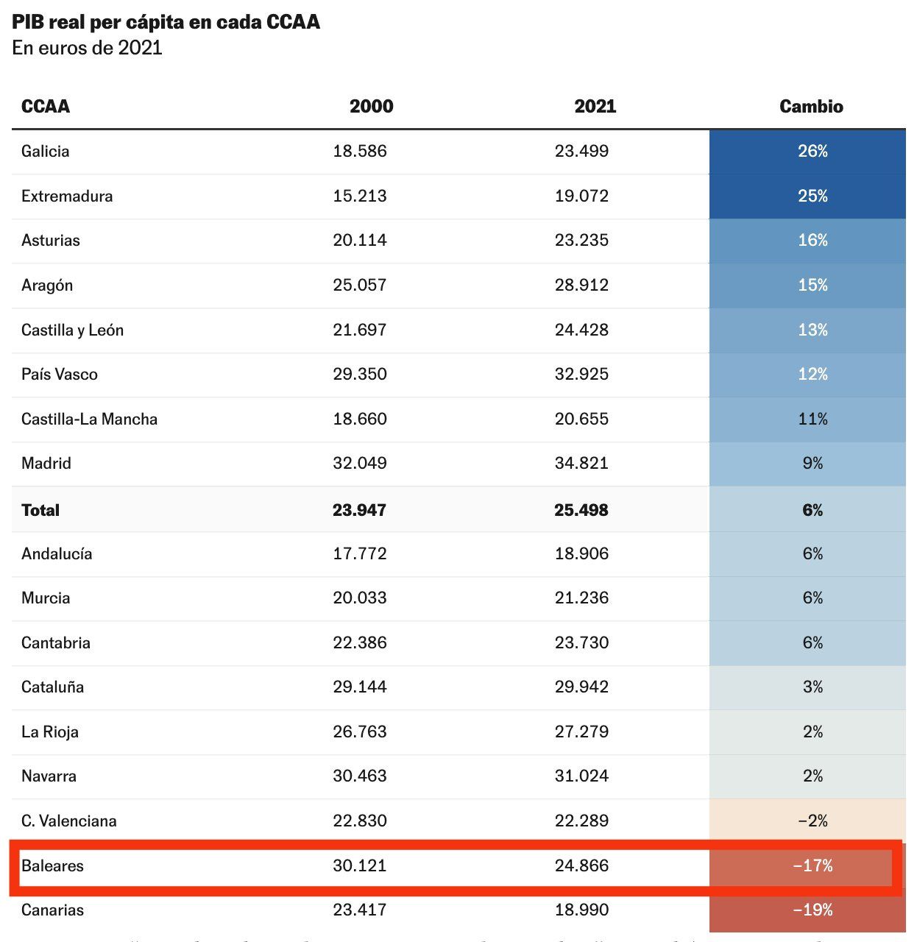
Task: Select the Navarra row label
Action: pos(49,776)
